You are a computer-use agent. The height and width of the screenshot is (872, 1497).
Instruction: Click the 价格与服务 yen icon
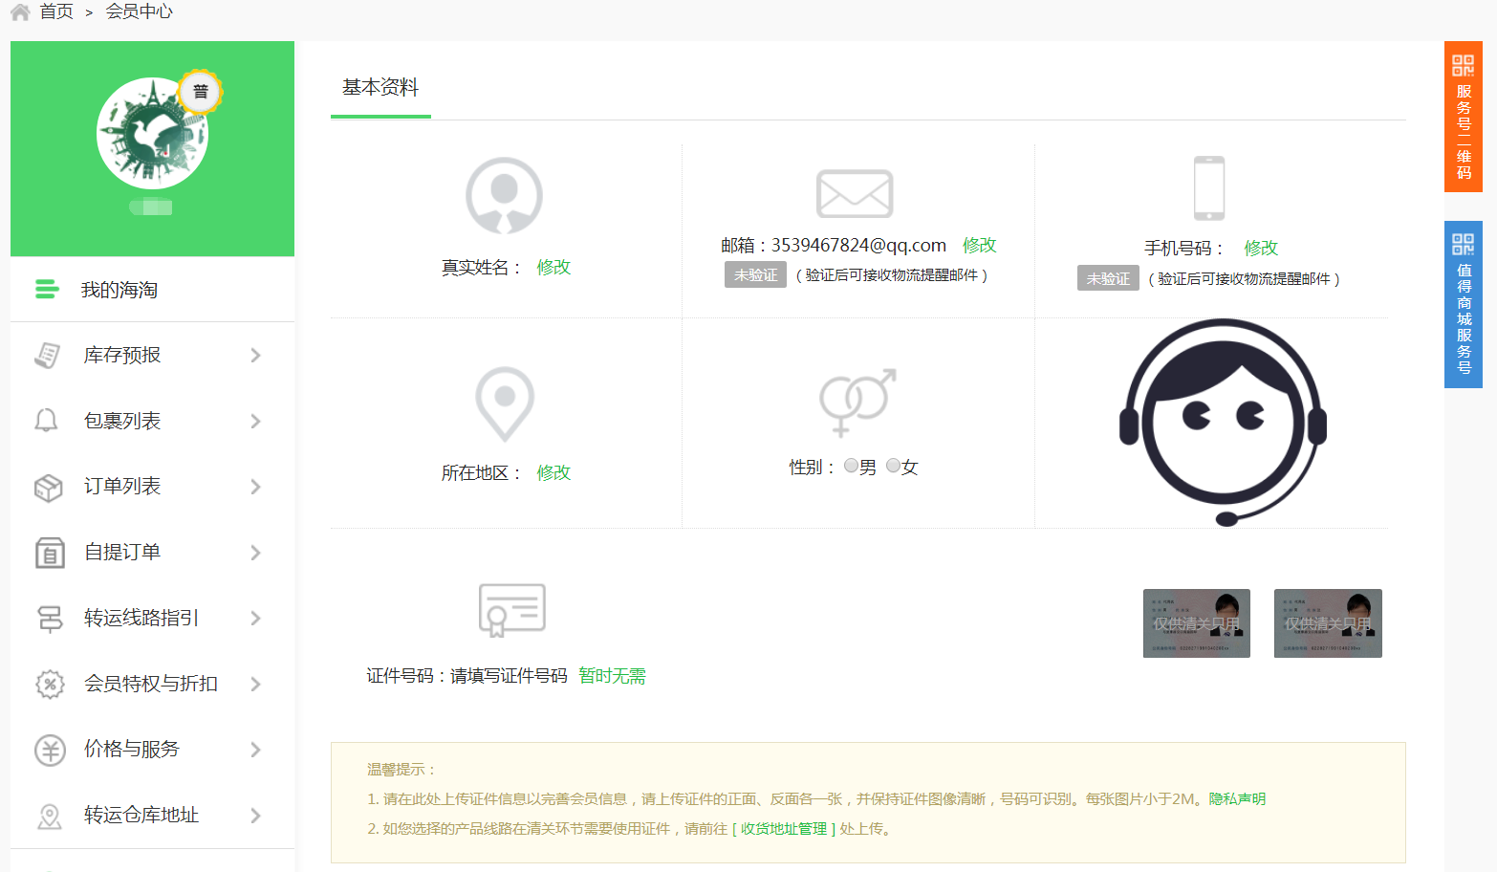coord(49,750)
